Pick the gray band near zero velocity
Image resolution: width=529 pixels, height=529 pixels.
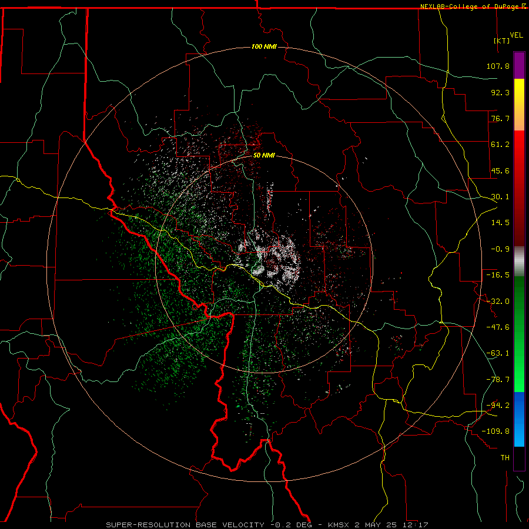point(519,262)
